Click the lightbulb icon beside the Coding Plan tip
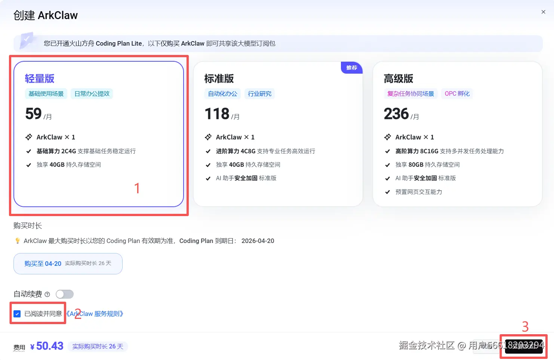 [18, 241]
